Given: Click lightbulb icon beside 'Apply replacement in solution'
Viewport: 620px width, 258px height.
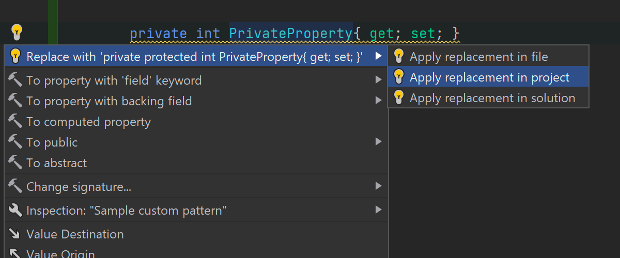Looking at the screenshot, I should coord(398,98).
